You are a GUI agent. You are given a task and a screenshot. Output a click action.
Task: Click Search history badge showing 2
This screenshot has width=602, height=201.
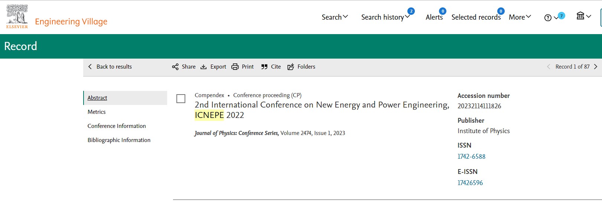pyautogui.click(x=411, y=11)
